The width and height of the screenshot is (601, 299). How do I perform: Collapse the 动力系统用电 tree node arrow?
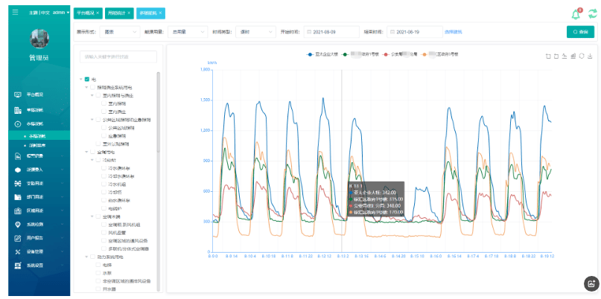(x=86, y=257)
